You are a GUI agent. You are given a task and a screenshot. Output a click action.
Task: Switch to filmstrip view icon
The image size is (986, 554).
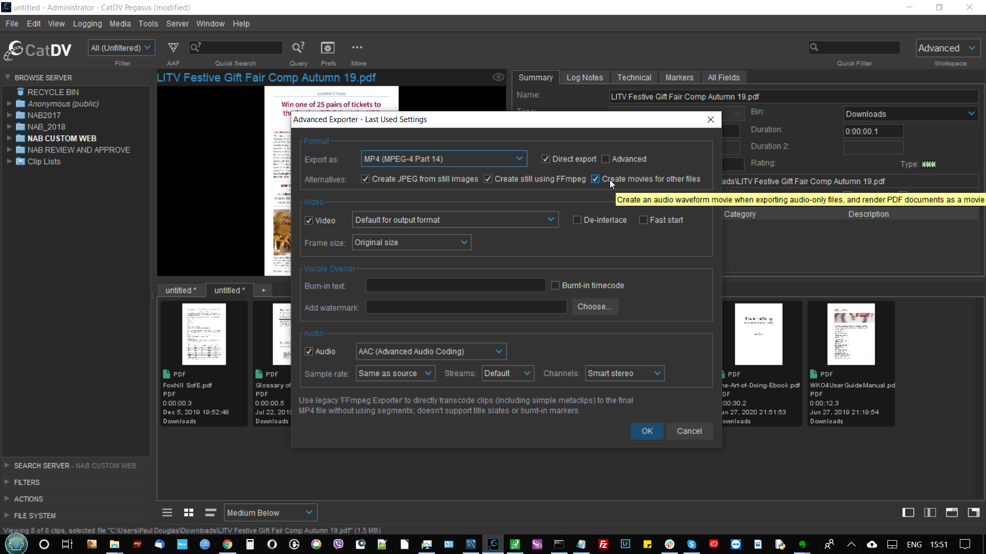point(211,512)
